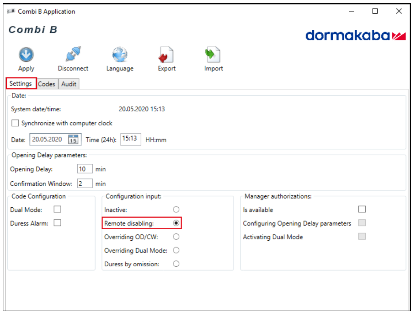The width and height of the screenshot is (416, 313).
Task: Click the Time (24h) input field
Action: [x=130, y=139]
